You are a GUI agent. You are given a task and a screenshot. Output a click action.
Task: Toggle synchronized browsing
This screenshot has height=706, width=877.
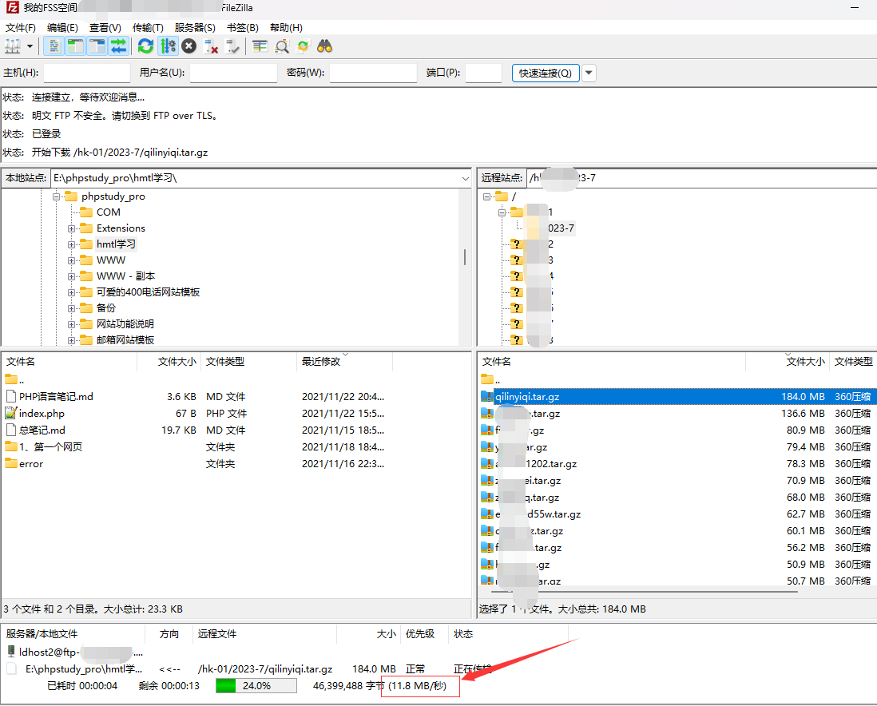coord(304,46)
